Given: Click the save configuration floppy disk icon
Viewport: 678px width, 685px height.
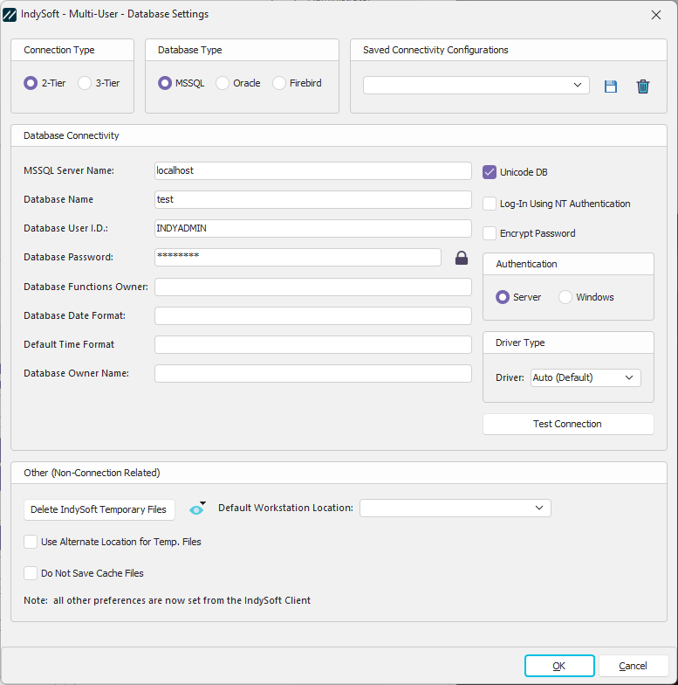Looking at the screenshot, I should (x=611, y=86).
